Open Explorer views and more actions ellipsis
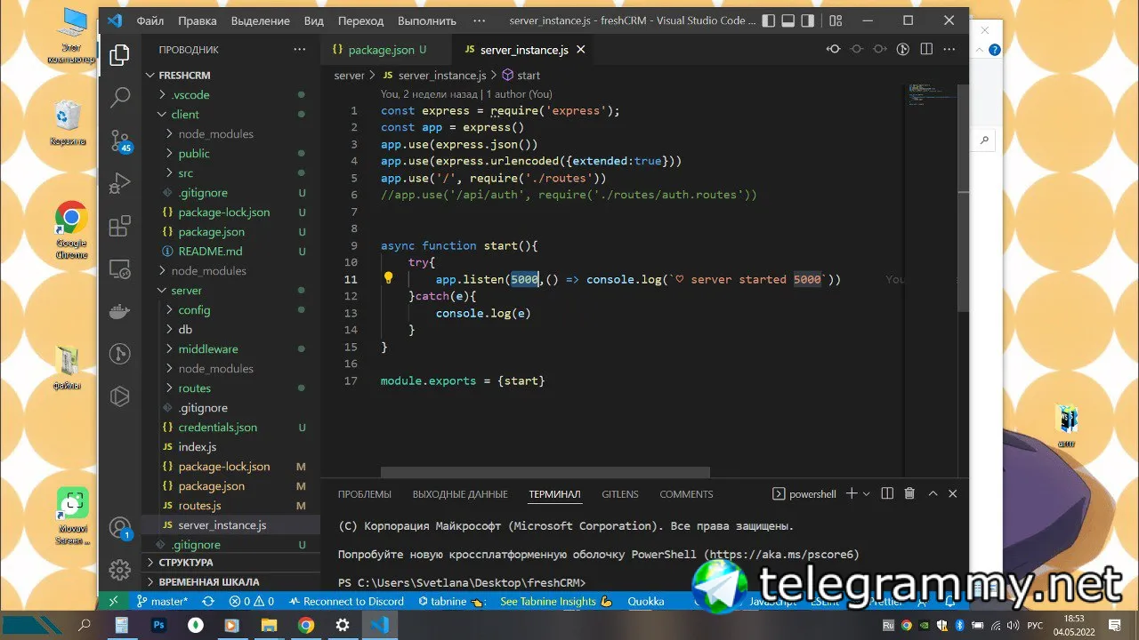This screenshot has height=640, width=1139. 300,50
